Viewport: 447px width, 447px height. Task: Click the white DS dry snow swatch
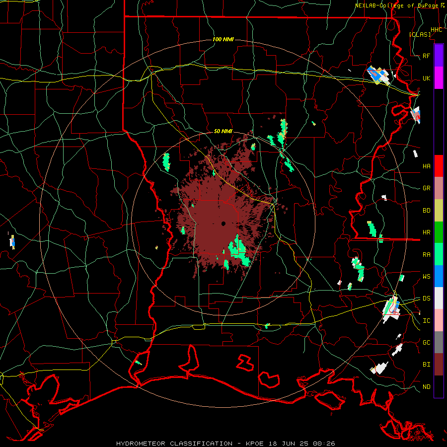439,298
